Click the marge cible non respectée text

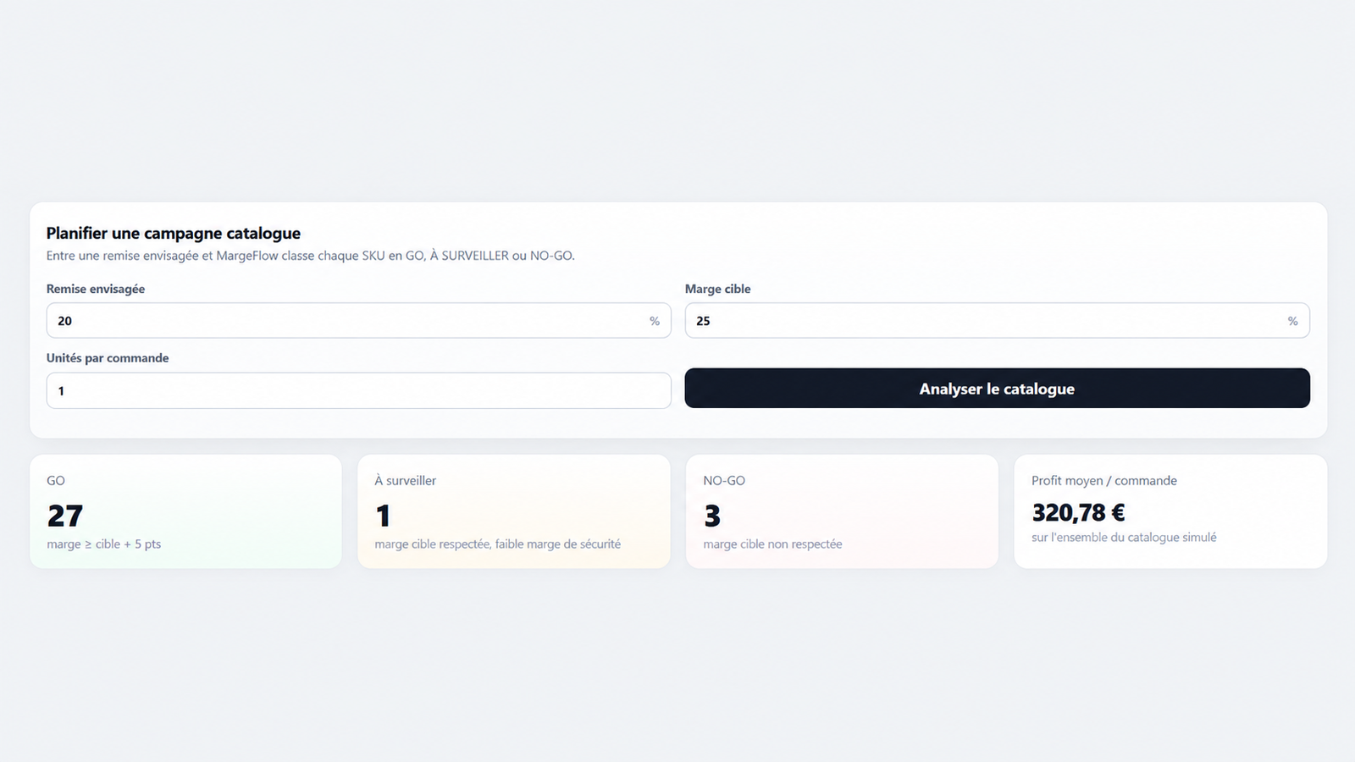(x=772, y=544)
